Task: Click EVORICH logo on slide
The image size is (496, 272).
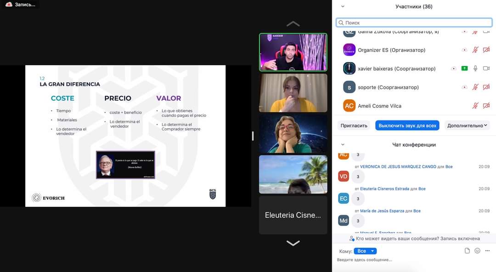Action: pos(48,198)
